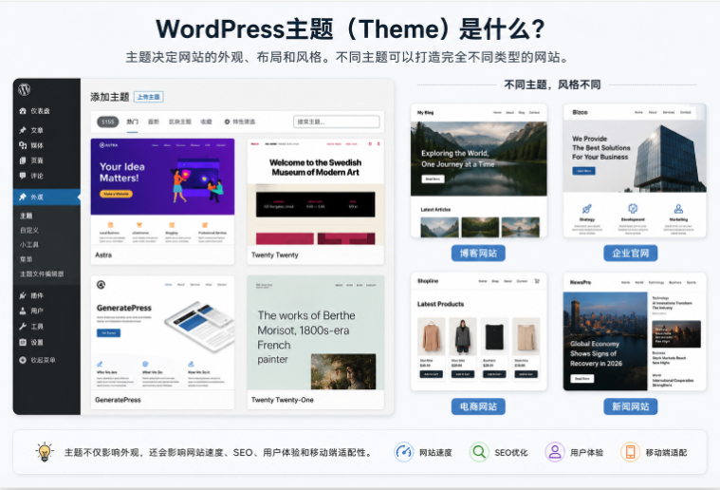This screenshot has width=720, height=490.
Task: Open the 媒体 media icon
Action: [23, 145]
